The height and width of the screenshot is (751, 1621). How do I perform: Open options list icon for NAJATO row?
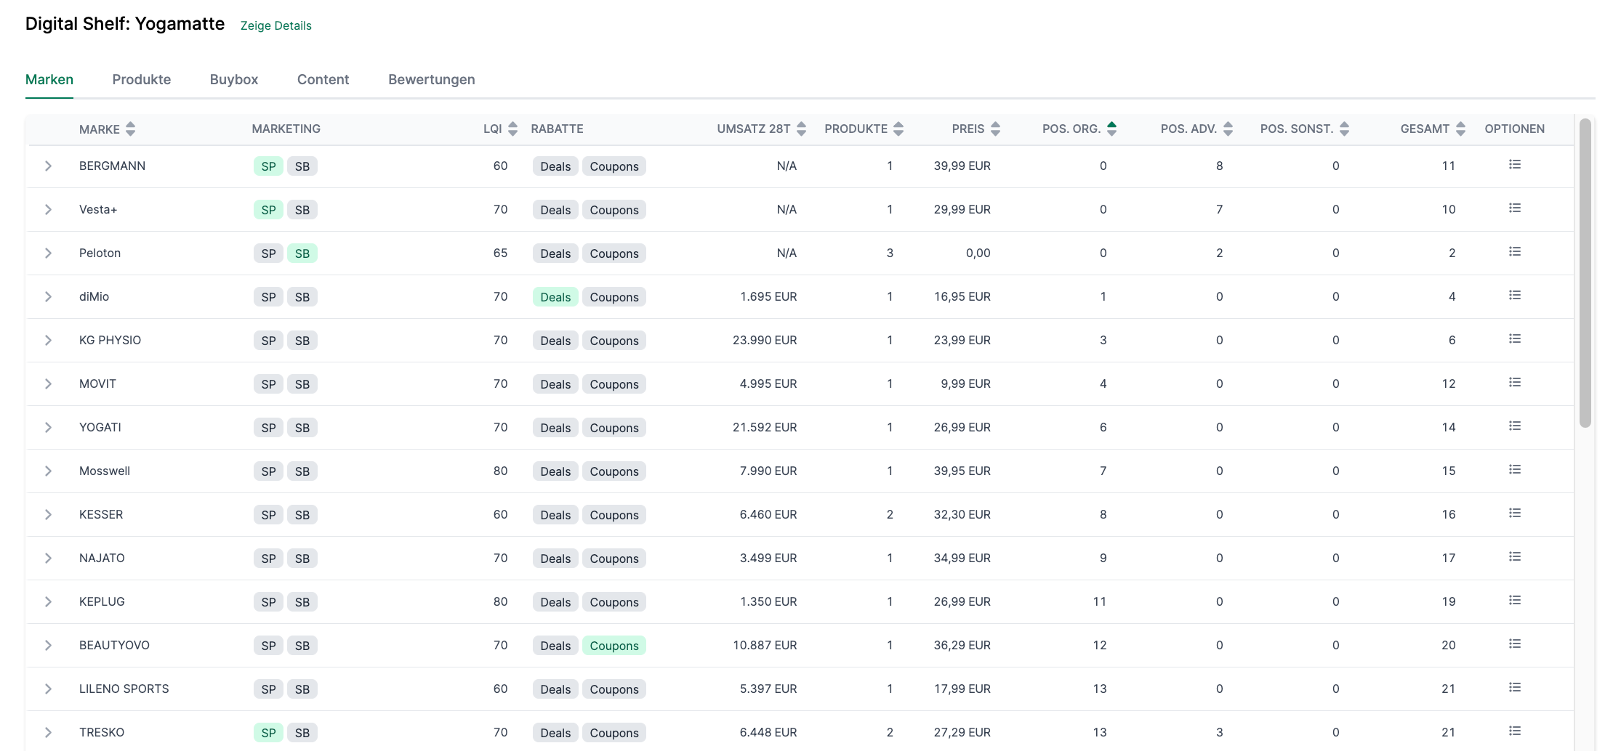tap(1515, 557)
